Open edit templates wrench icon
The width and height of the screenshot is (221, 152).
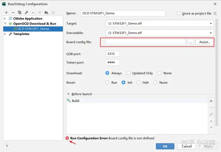point(26,12)
